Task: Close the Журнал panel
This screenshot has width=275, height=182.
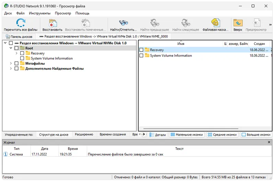Action: [269, 142]
